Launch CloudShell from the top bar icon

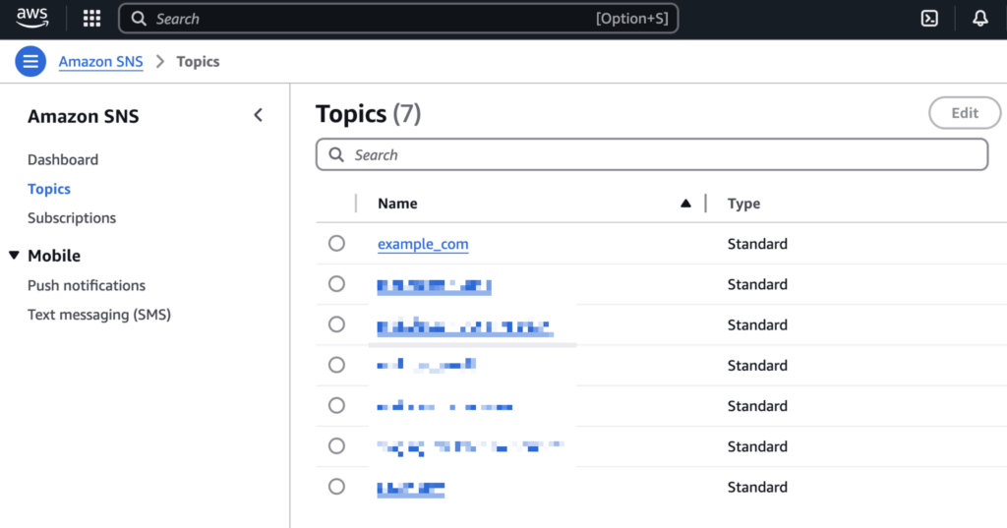929,19
